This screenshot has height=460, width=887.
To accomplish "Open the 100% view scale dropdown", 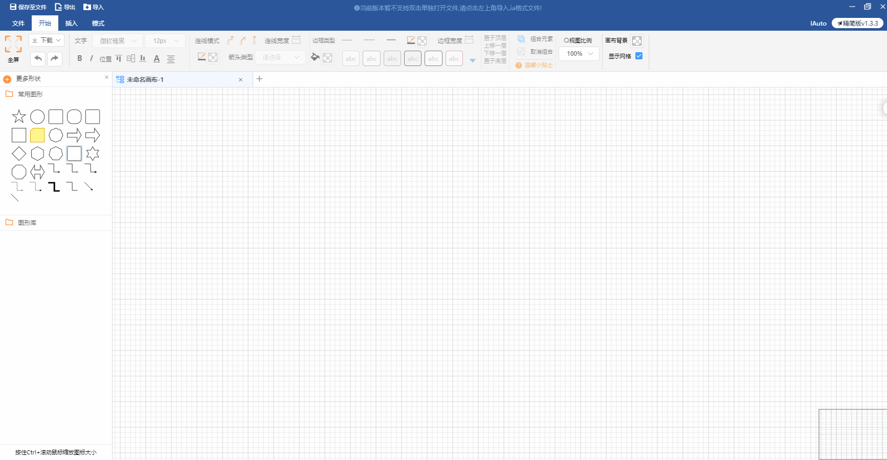I will 579,54.
